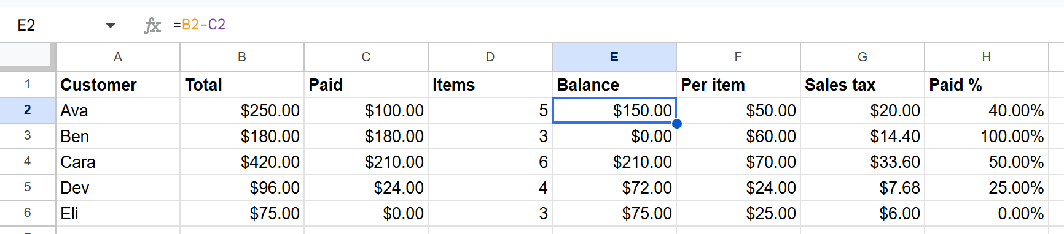Select selected balance cell $150.00
The height and width of the screenshot is (234, 1064).
tap(614, 110)
